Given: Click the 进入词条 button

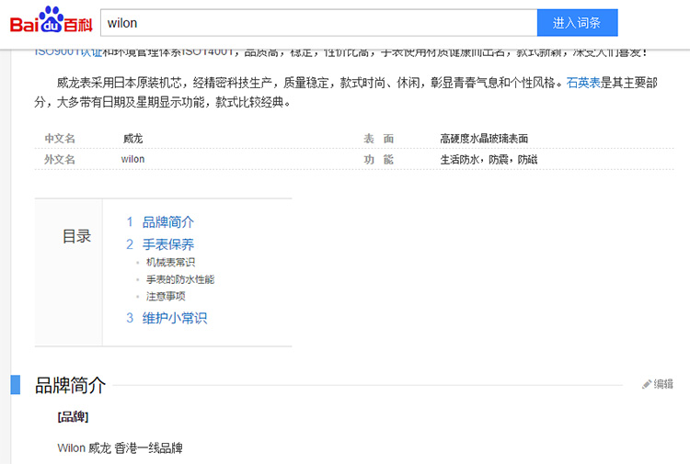Looking at the screenshot, I should pos(577,23).
